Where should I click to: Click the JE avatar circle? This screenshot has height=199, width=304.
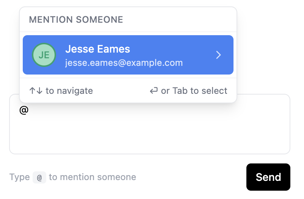pyautogui.click(x=44, y=55)
